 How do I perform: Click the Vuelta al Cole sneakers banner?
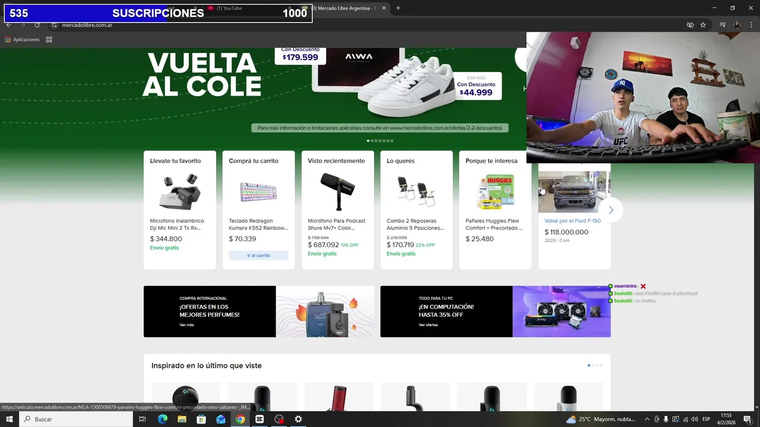263,95
